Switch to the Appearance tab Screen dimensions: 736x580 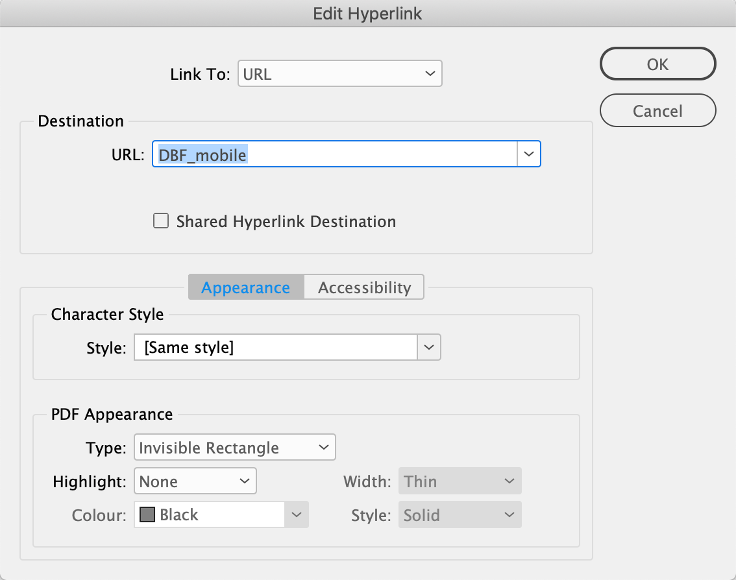pyautogui.click(x=245, y=287)
